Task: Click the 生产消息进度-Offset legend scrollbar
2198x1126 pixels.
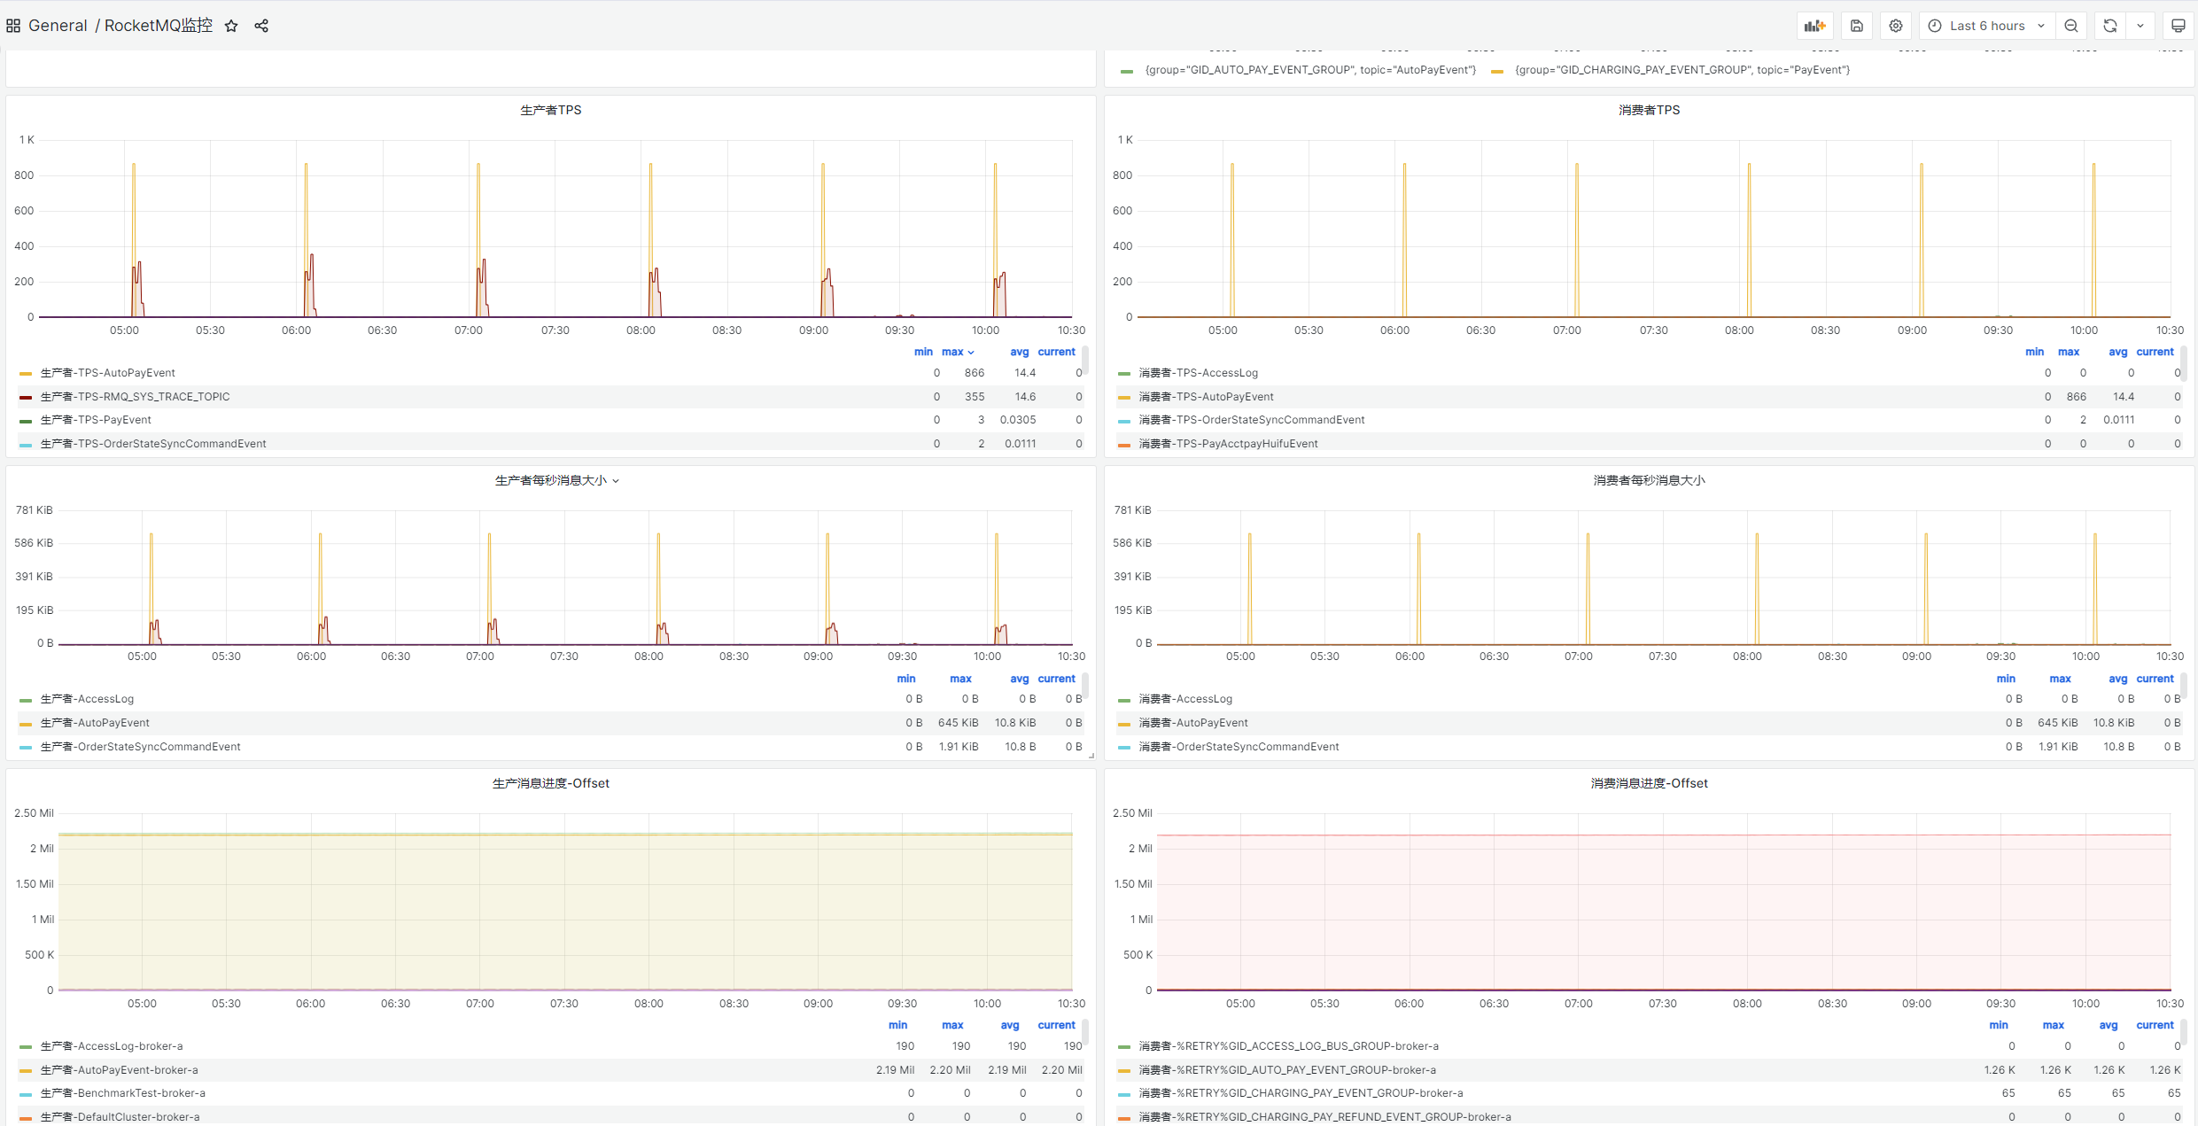Action: (1085, 1034)
